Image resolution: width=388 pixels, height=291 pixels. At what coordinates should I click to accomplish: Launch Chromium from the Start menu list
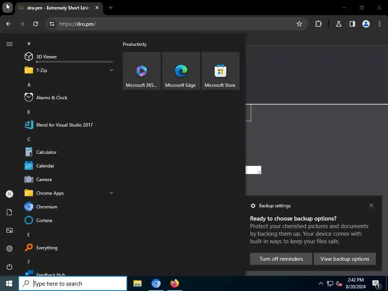point(69,207)
